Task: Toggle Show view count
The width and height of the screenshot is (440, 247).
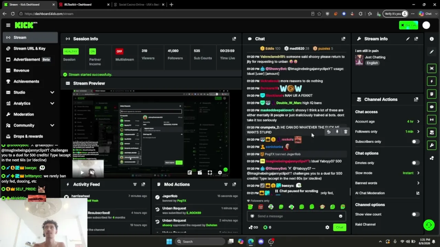Action: tap(415, 214)
